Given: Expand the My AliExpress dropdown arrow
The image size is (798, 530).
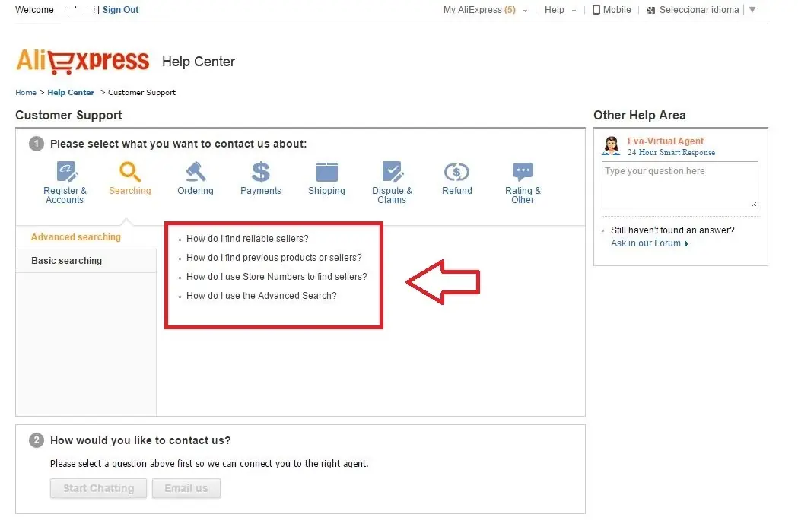Looking at the screenshot, I should pyautogui.click(x=525, y=11).
